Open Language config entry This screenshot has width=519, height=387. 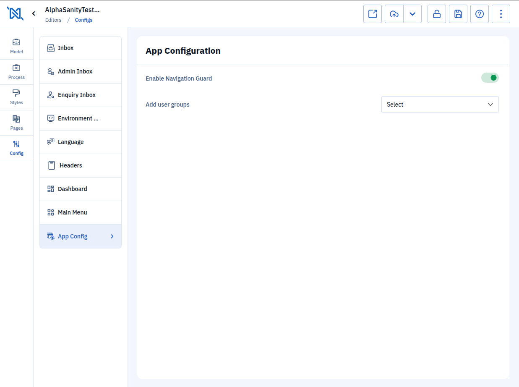pyautogui.click(x=81, y=142)
